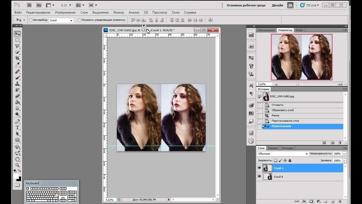Select the Polygonal Lasso tool
362x204 pixels.
18,46
